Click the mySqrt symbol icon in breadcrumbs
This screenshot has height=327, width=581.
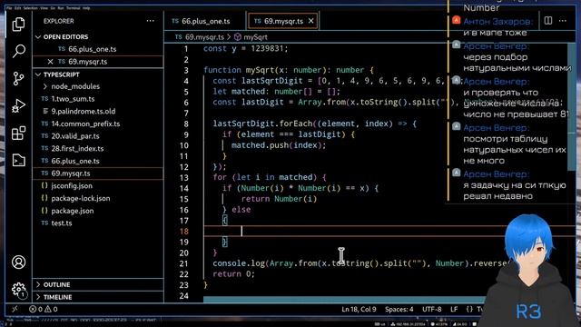pyautogui.click(x=238, y=37)
